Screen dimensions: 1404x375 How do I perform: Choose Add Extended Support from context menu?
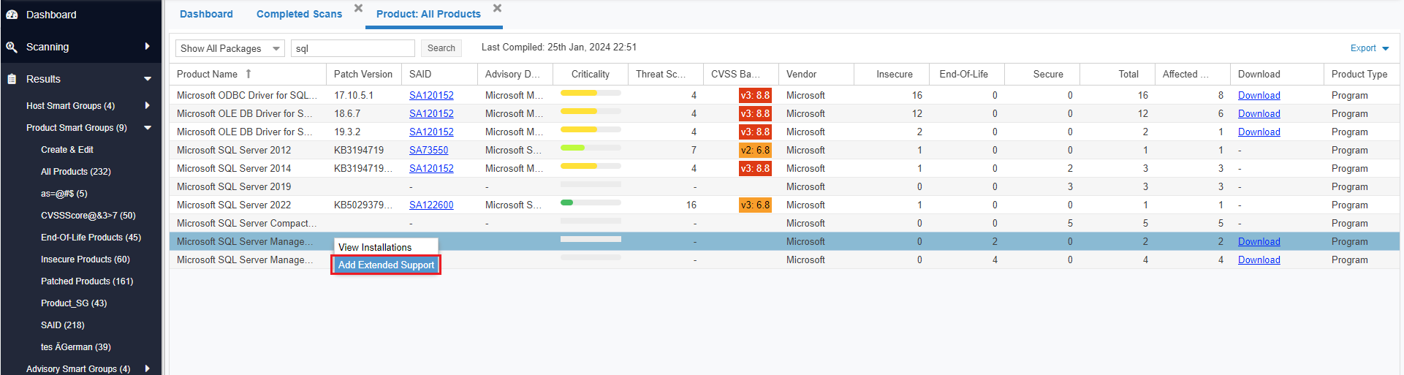pyautogui.click(x=386, y=265)
